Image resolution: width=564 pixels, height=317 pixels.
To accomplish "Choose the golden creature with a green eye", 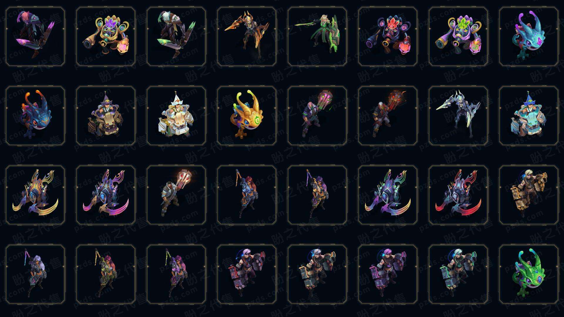I will [x=247, y=116].
